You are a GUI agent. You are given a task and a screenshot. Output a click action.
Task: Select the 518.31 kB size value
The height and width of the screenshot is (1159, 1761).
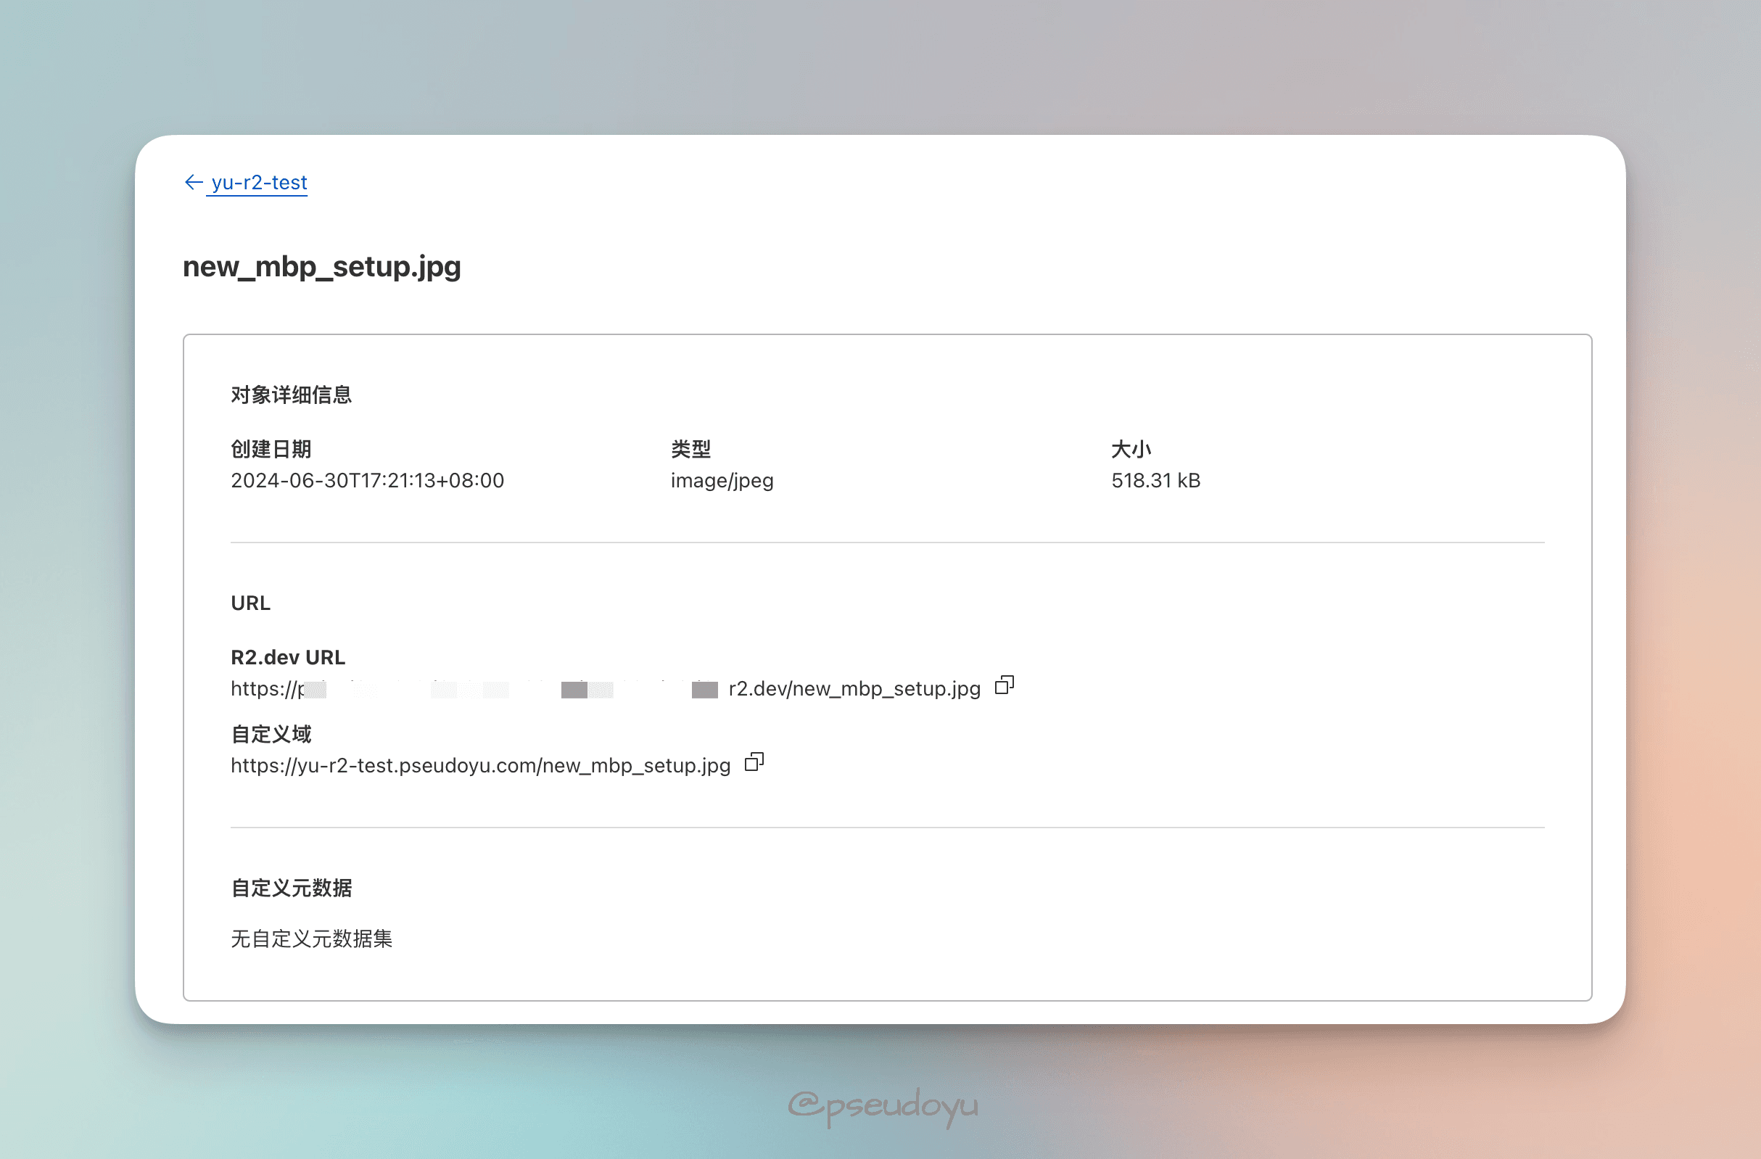(x=1156, y=480)
